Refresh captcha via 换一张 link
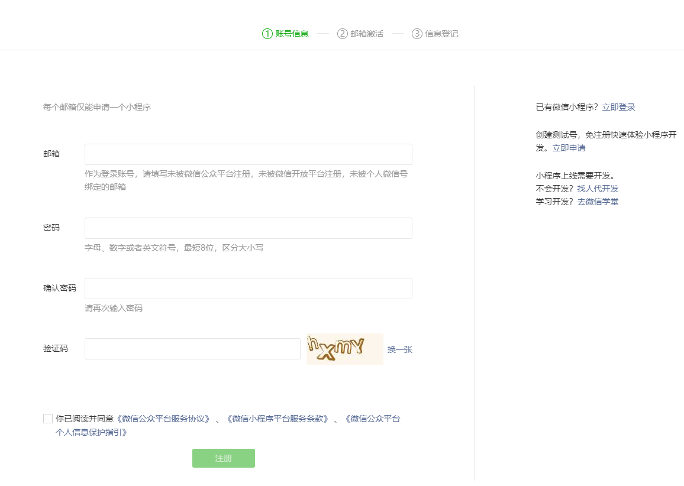 pyautogui.click(x=399, y=349)
